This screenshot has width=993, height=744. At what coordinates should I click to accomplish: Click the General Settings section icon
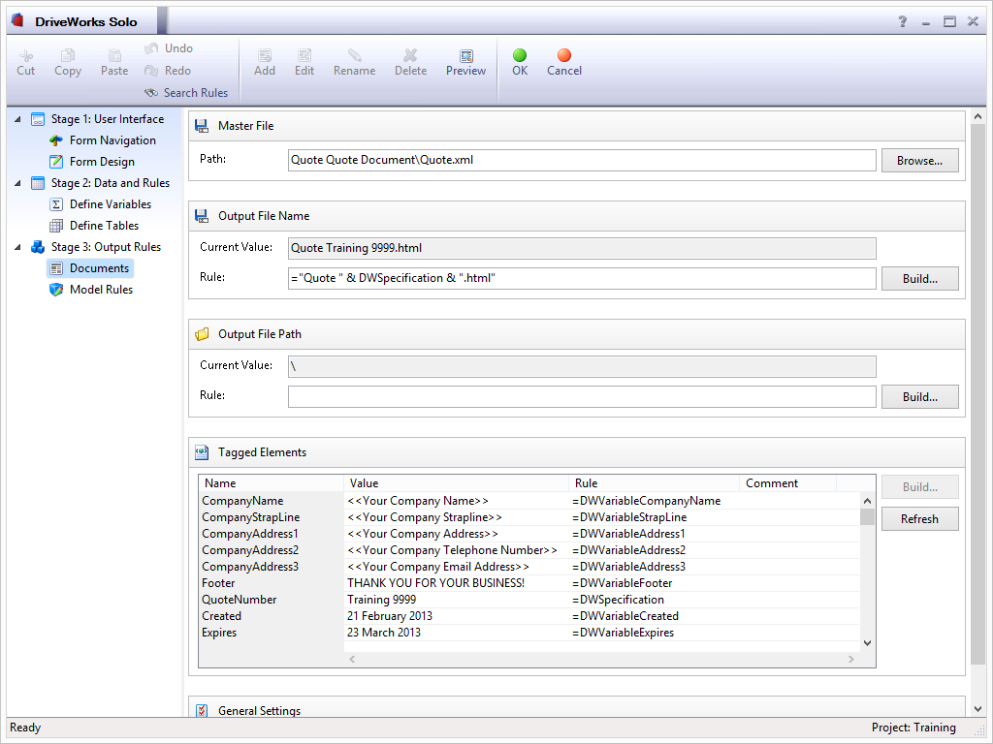202,710
